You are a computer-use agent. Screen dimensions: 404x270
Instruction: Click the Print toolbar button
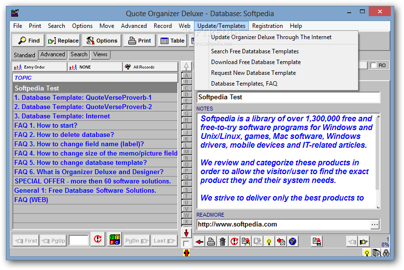[140, 41]
